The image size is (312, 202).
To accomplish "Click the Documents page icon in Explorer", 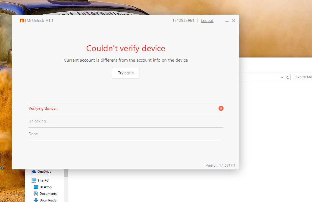I will pyautogui.click(x=36, y=194).
